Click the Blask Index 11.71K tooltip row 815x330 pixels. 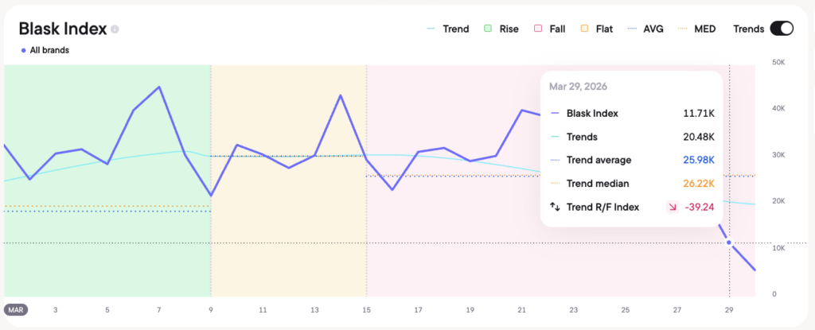633,114
